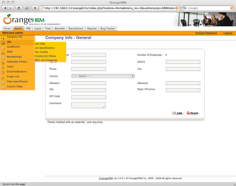Switch to the Leave tab
236x186 pixels.
click(x=38, y=29)
